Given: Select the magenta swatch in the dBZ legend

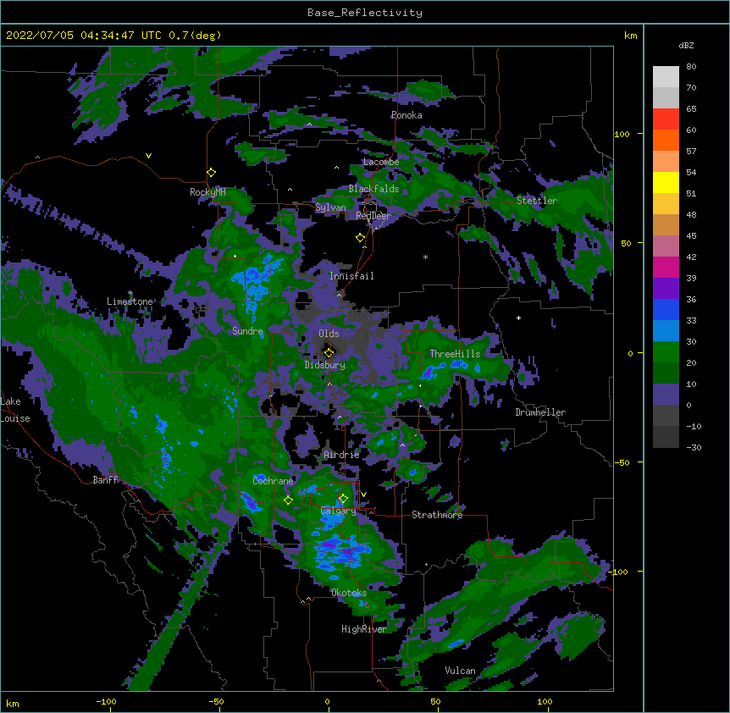Looking at the screenshot, I should pyautogui.click(x=666, y=267).
